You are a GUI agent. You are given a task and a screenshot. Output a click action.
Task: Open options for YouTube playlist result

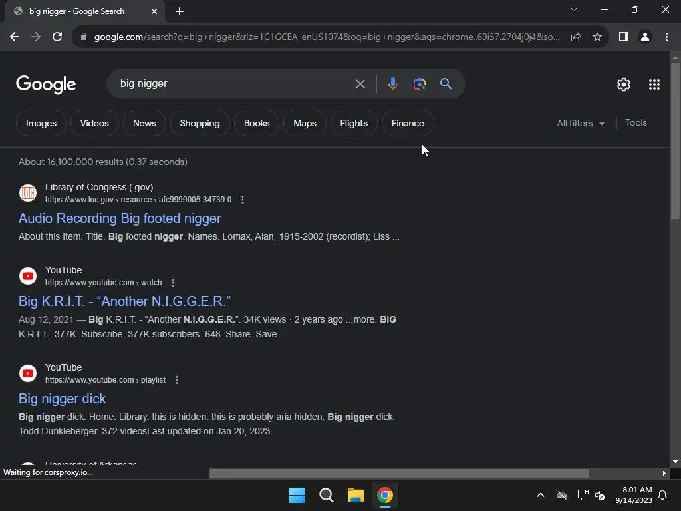177,380
